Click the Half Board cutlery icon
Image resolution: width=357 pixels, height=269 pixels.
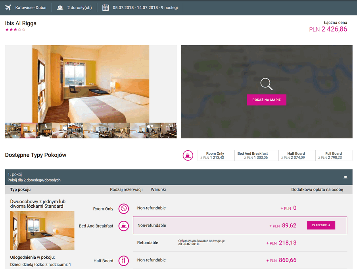[124, 261]
